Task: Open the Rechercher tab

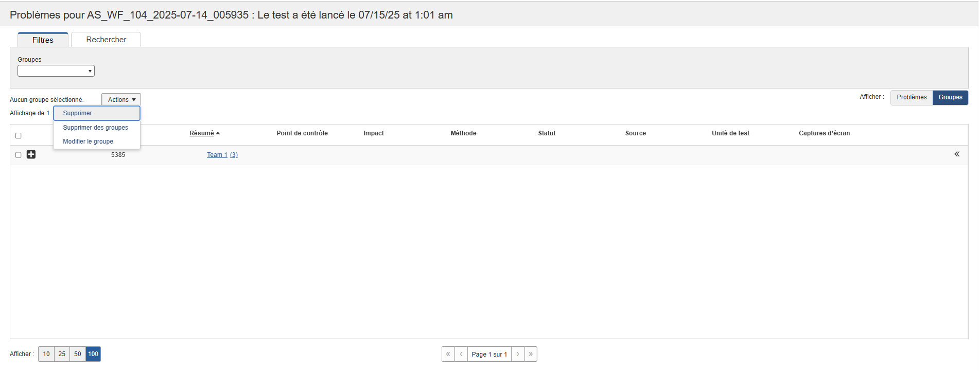Action: pos(106,40)
